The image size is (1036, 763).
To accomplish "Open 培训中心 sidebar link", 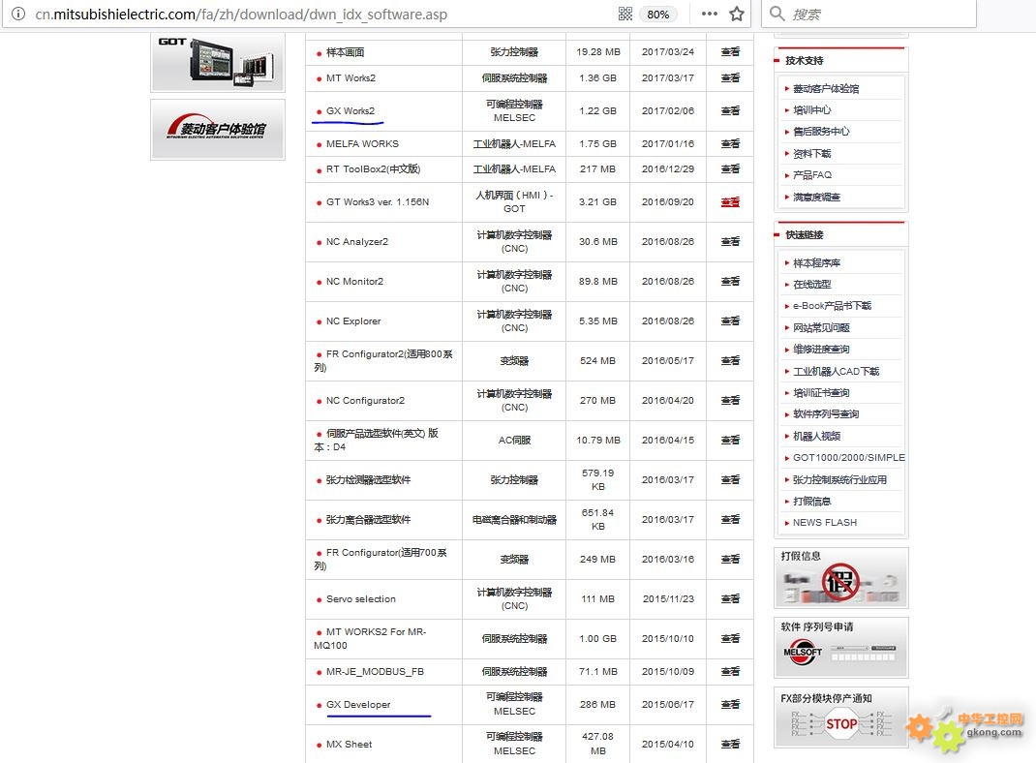I will tap(812, 110).
